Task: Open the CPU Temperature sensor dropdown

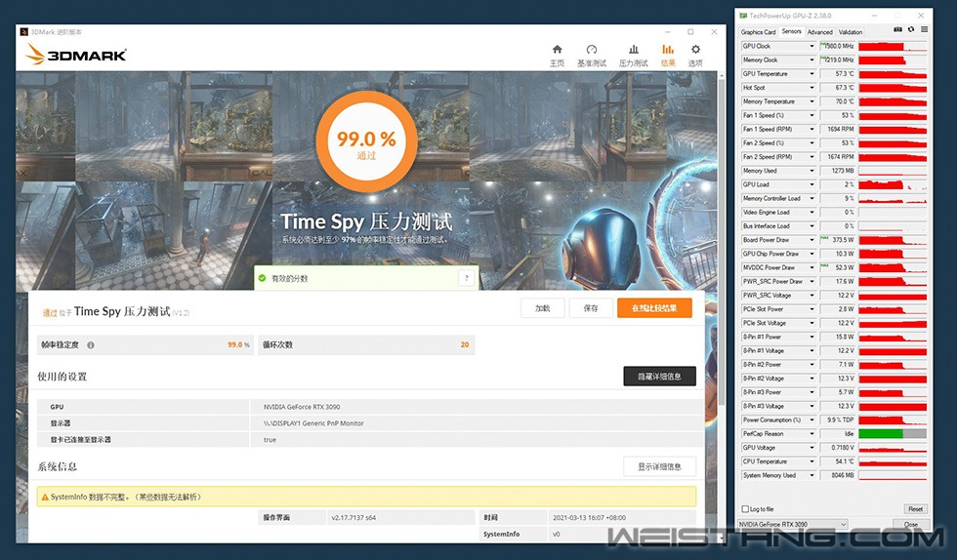Action: [x=811, y=461]
